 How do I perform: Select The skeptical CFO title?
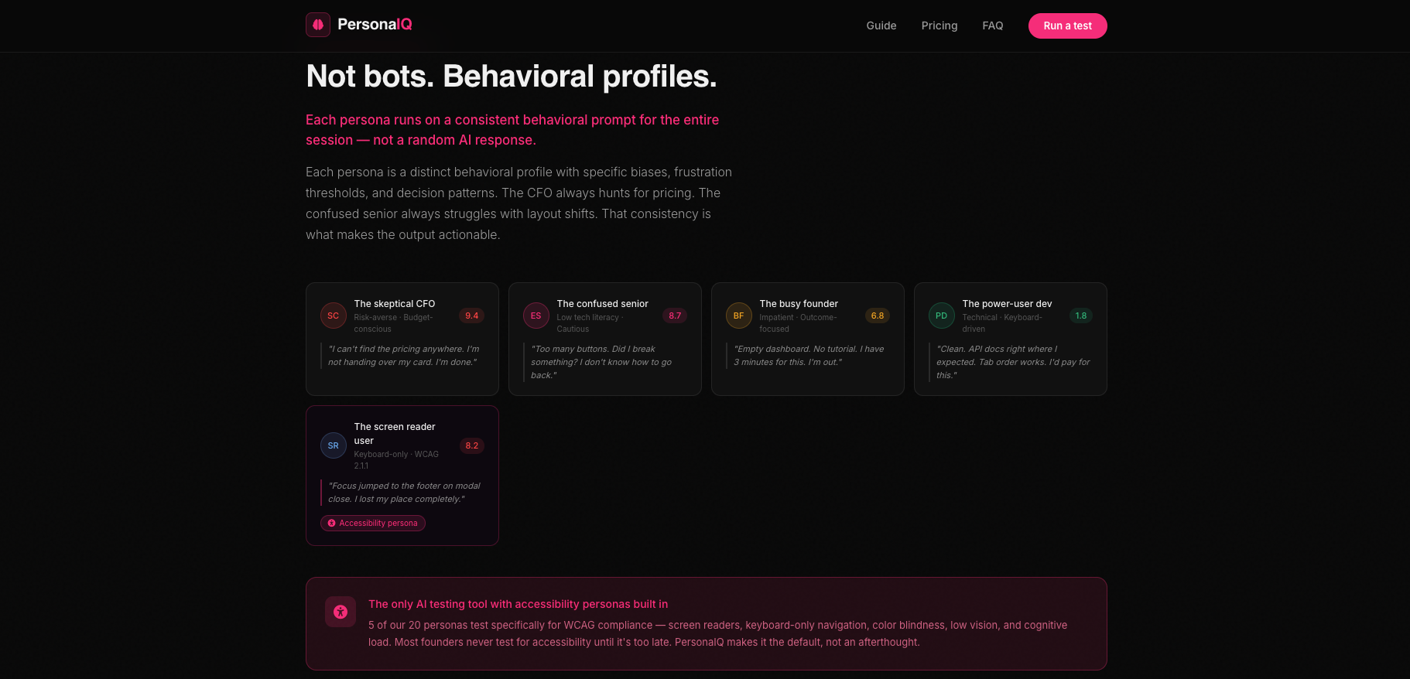point(395,304)
